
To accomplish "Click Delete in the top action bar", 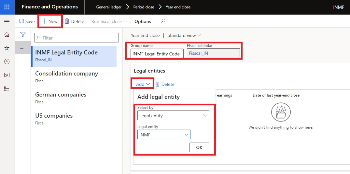I will [74, 21].
